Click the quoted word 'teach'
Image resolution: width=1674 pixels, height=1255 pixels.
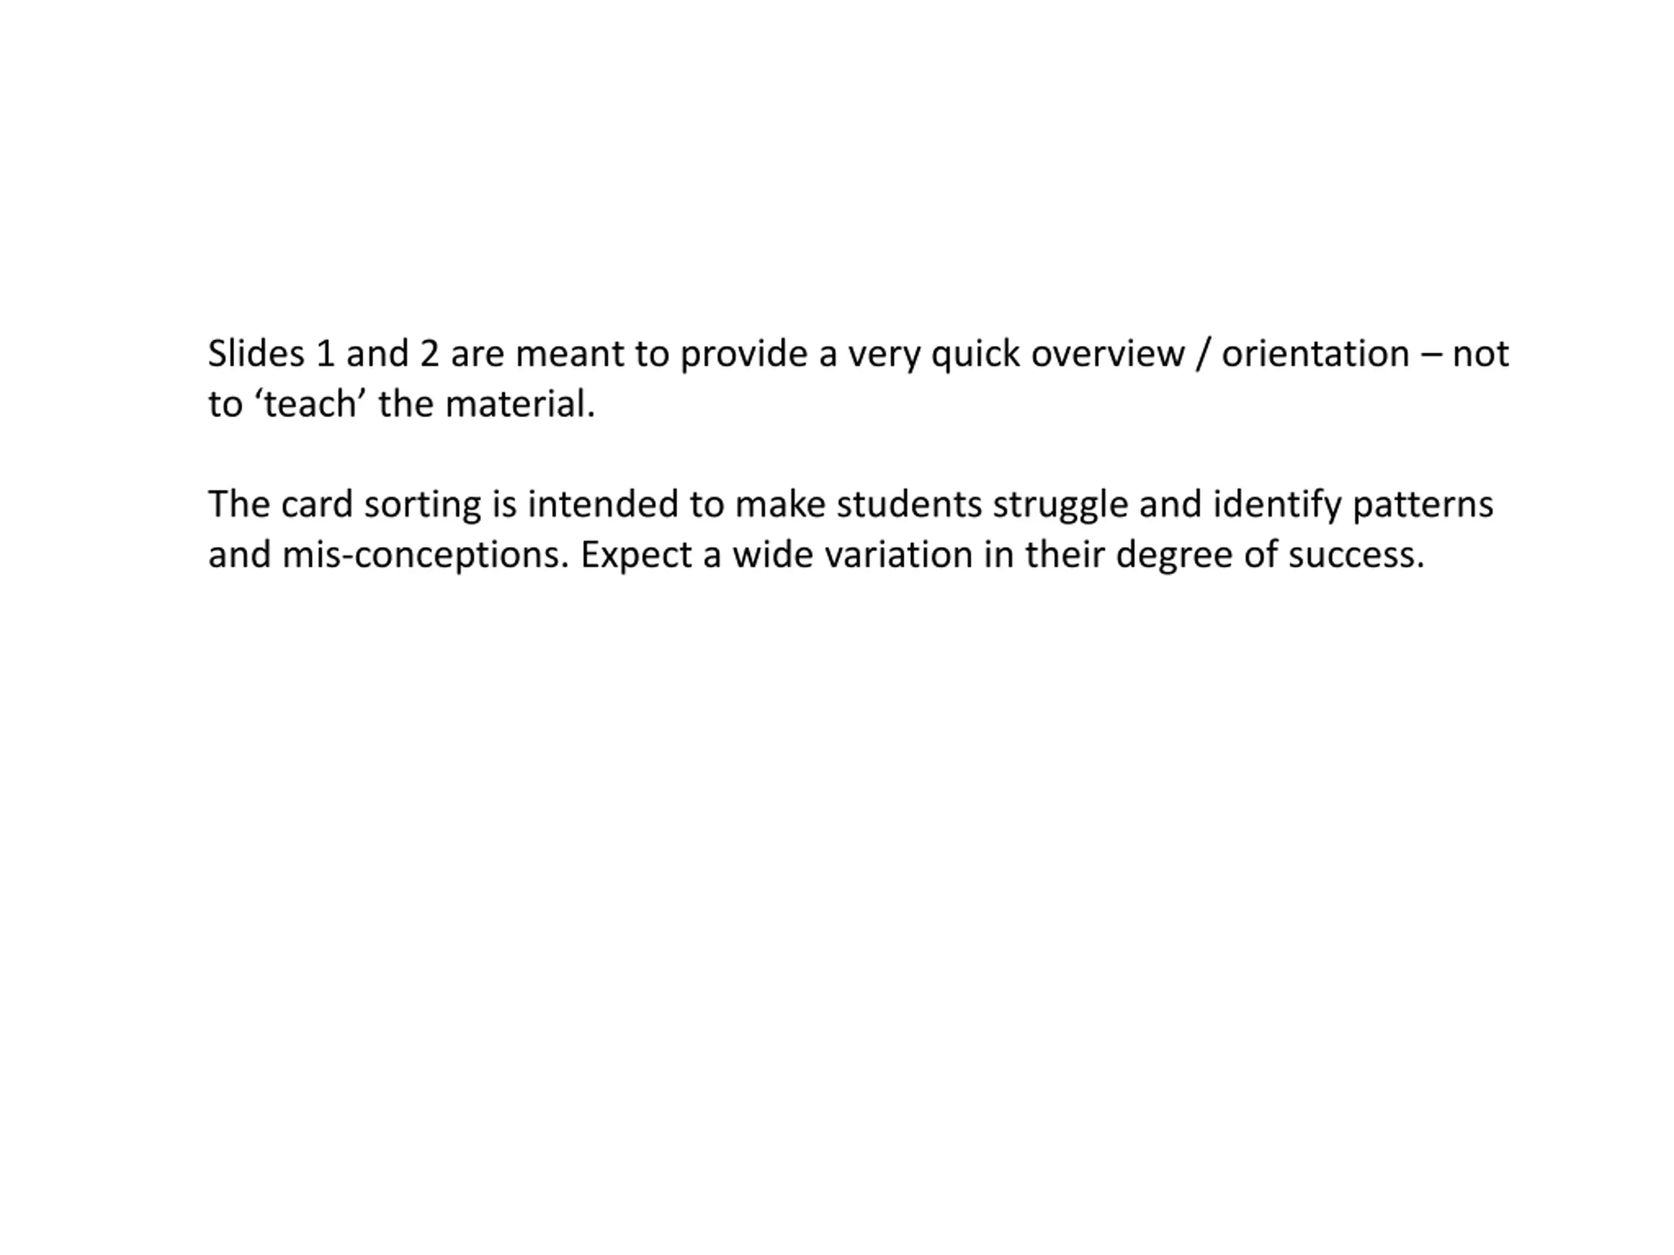[x=311, y=404]
